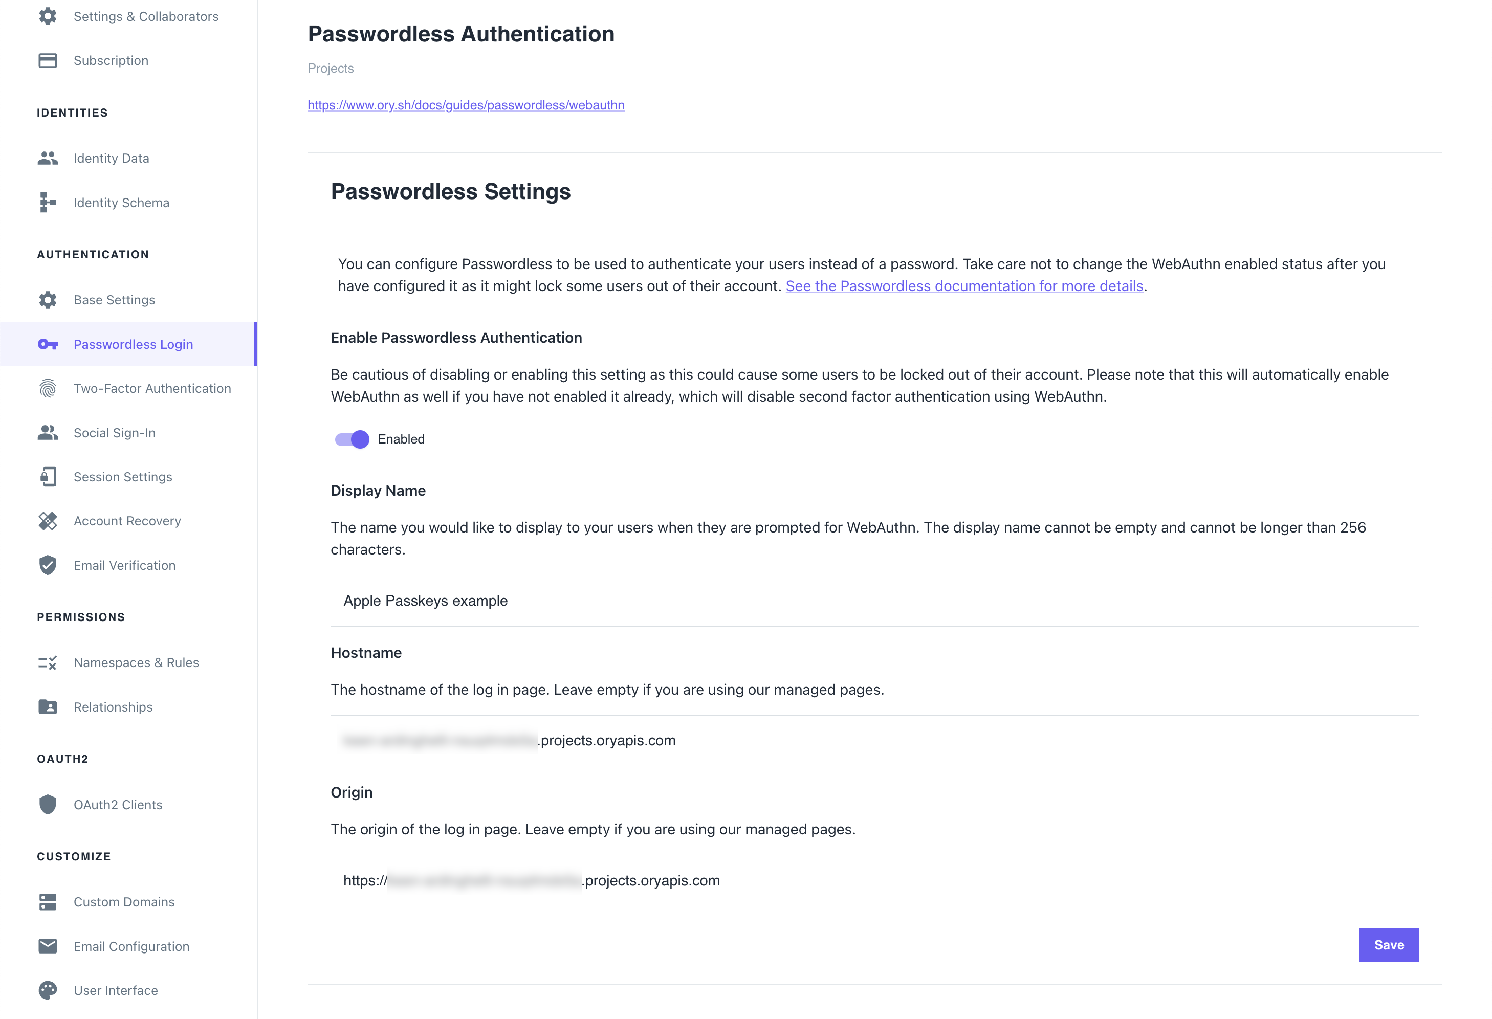
Task: Click the Identity Schema icon
Action: click(48, 202)
